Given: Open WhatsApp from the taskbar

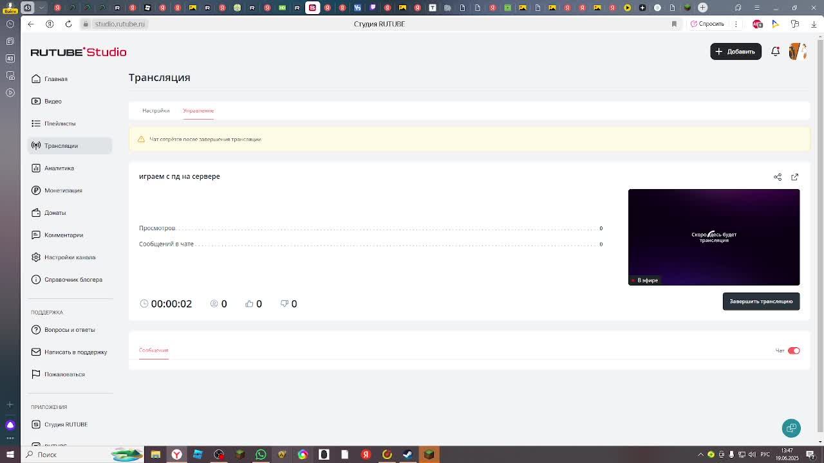Looking at the screenshot, I should [x=261, y=455].
